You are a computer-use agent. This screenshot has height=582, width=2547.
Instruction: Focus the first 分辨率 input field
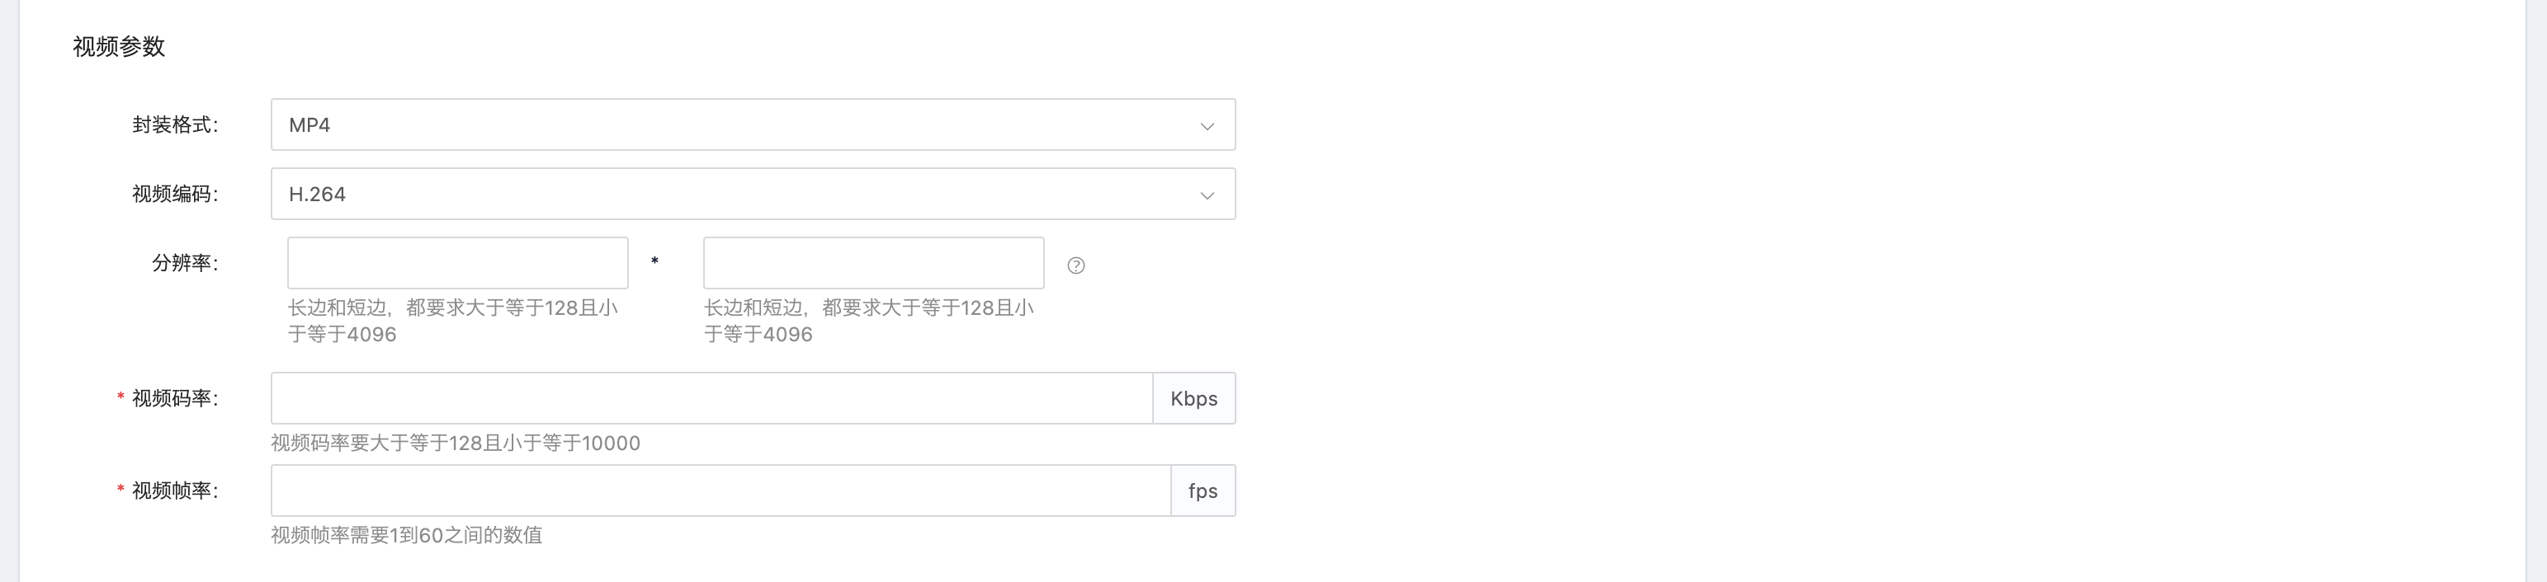coord(458,263)
